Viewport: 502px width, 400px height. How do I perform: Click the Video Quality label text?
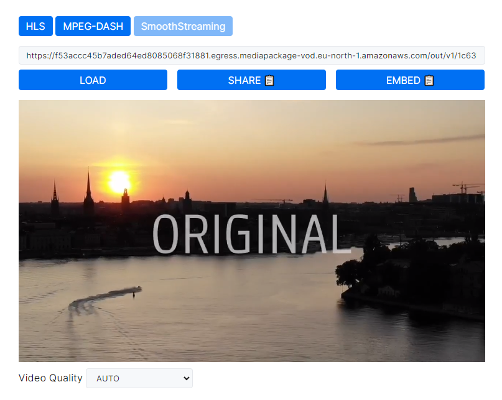(x=50, y=378)
